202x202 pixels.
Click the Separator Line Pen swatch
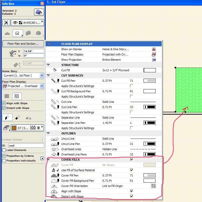click(150, 123)
